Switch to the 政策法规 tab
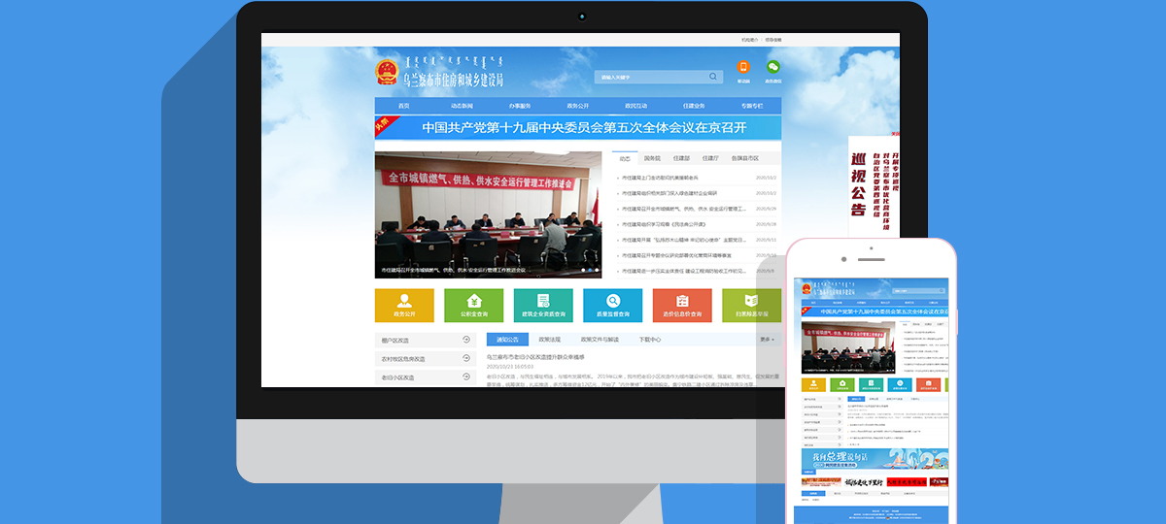This screenshot has height=524, width=1166. (551, 340)
